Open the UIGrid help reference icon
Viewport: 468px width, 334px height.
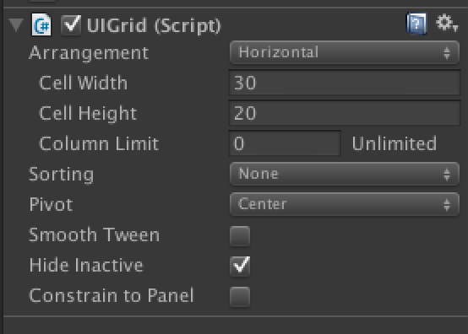point(416,24)
